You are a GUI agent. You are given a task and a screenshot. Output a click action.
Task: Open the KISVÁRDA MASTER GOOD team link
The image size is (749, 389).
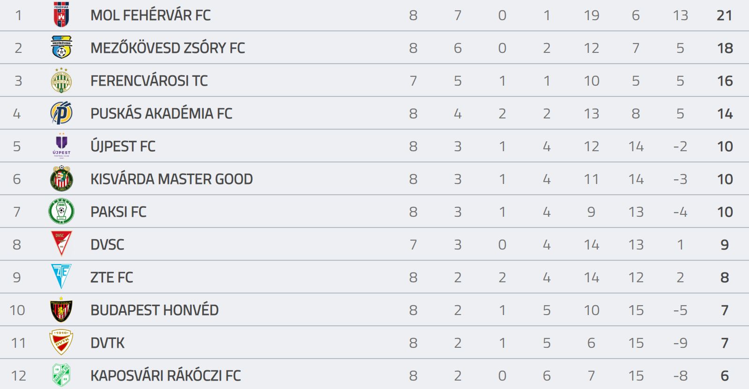point(171,179)
